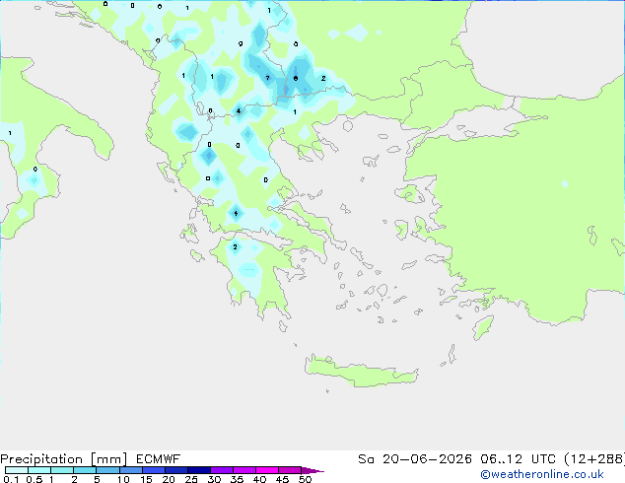Click the 0.1–0.5 mm legend color swatch
625x483 pixels.
17,470
